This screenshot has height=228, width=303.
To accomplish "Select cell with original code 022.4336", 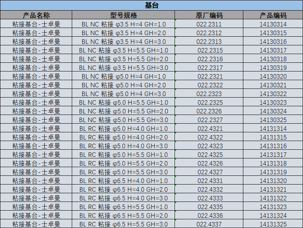I will pyautogui.click(x=209, y=215).
